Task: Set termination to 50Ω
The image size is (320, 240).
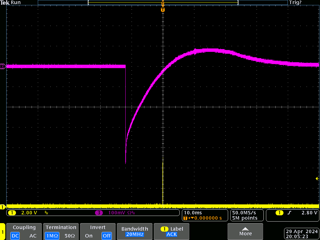Action: click(71, 236)
